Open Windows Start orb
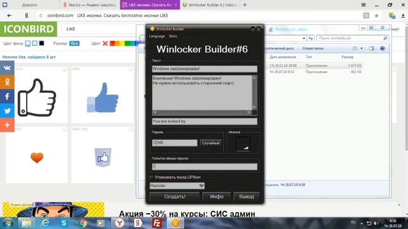The height and width of the screenshot is (229, 408). [x=8, y=223]
